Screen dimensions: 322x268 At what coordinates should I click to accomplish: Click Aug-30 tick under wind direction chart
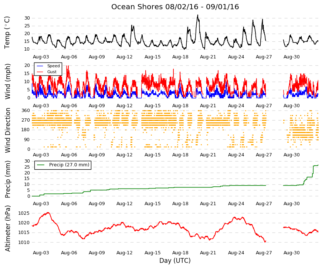[292, 155]
